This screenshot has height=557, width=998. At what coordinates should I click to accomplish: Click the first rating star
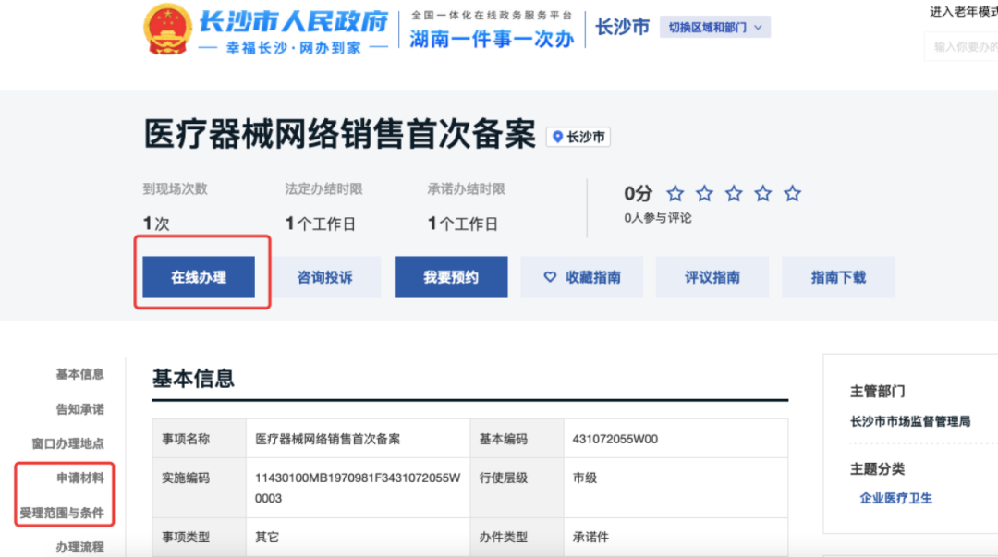(x=675, y=193)
